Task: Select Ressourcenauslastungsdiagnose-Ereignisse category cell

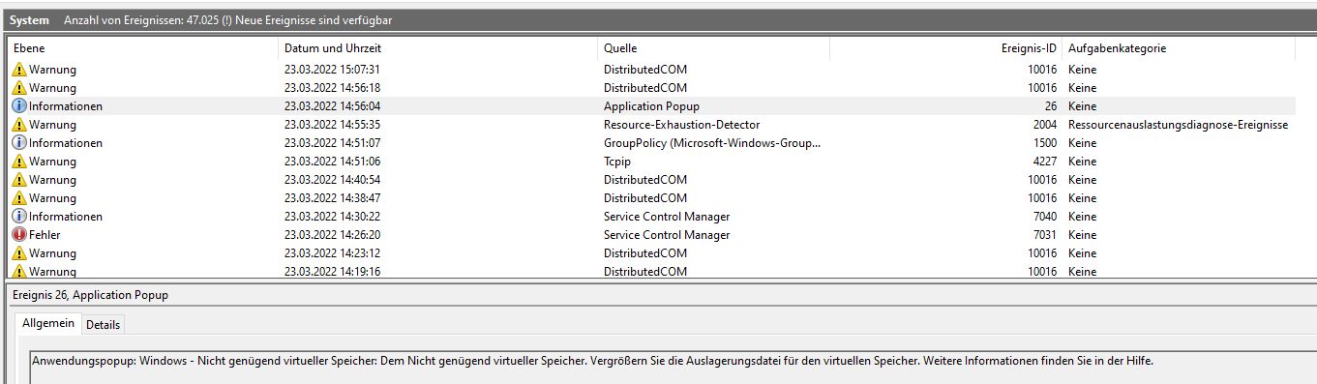Action: 1178,125
